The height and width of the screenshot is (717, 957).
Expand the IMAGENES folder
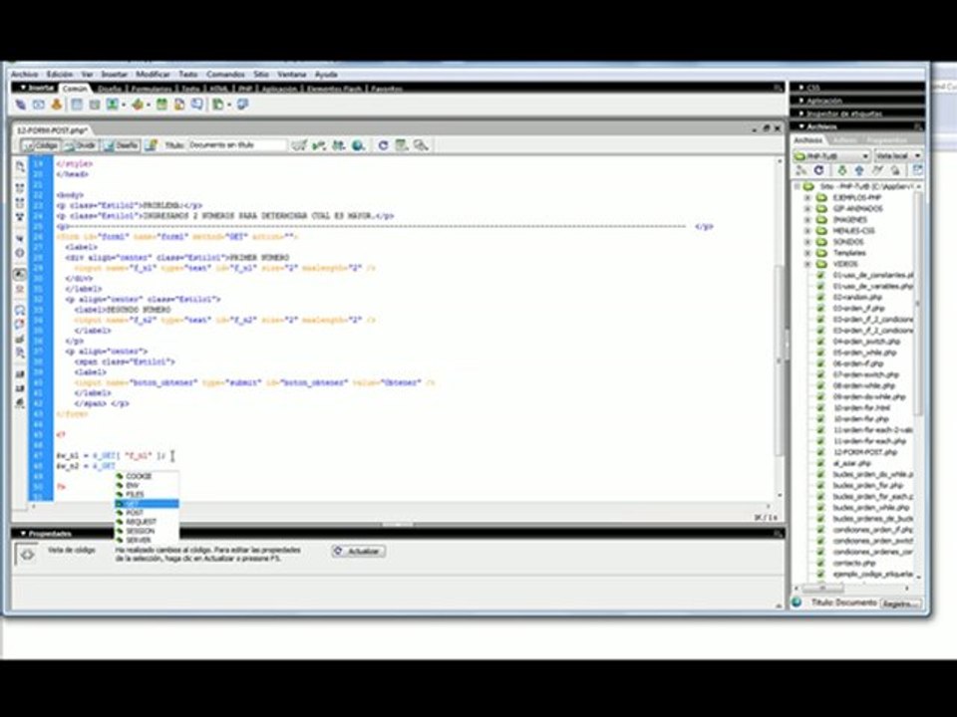[807, 220]
